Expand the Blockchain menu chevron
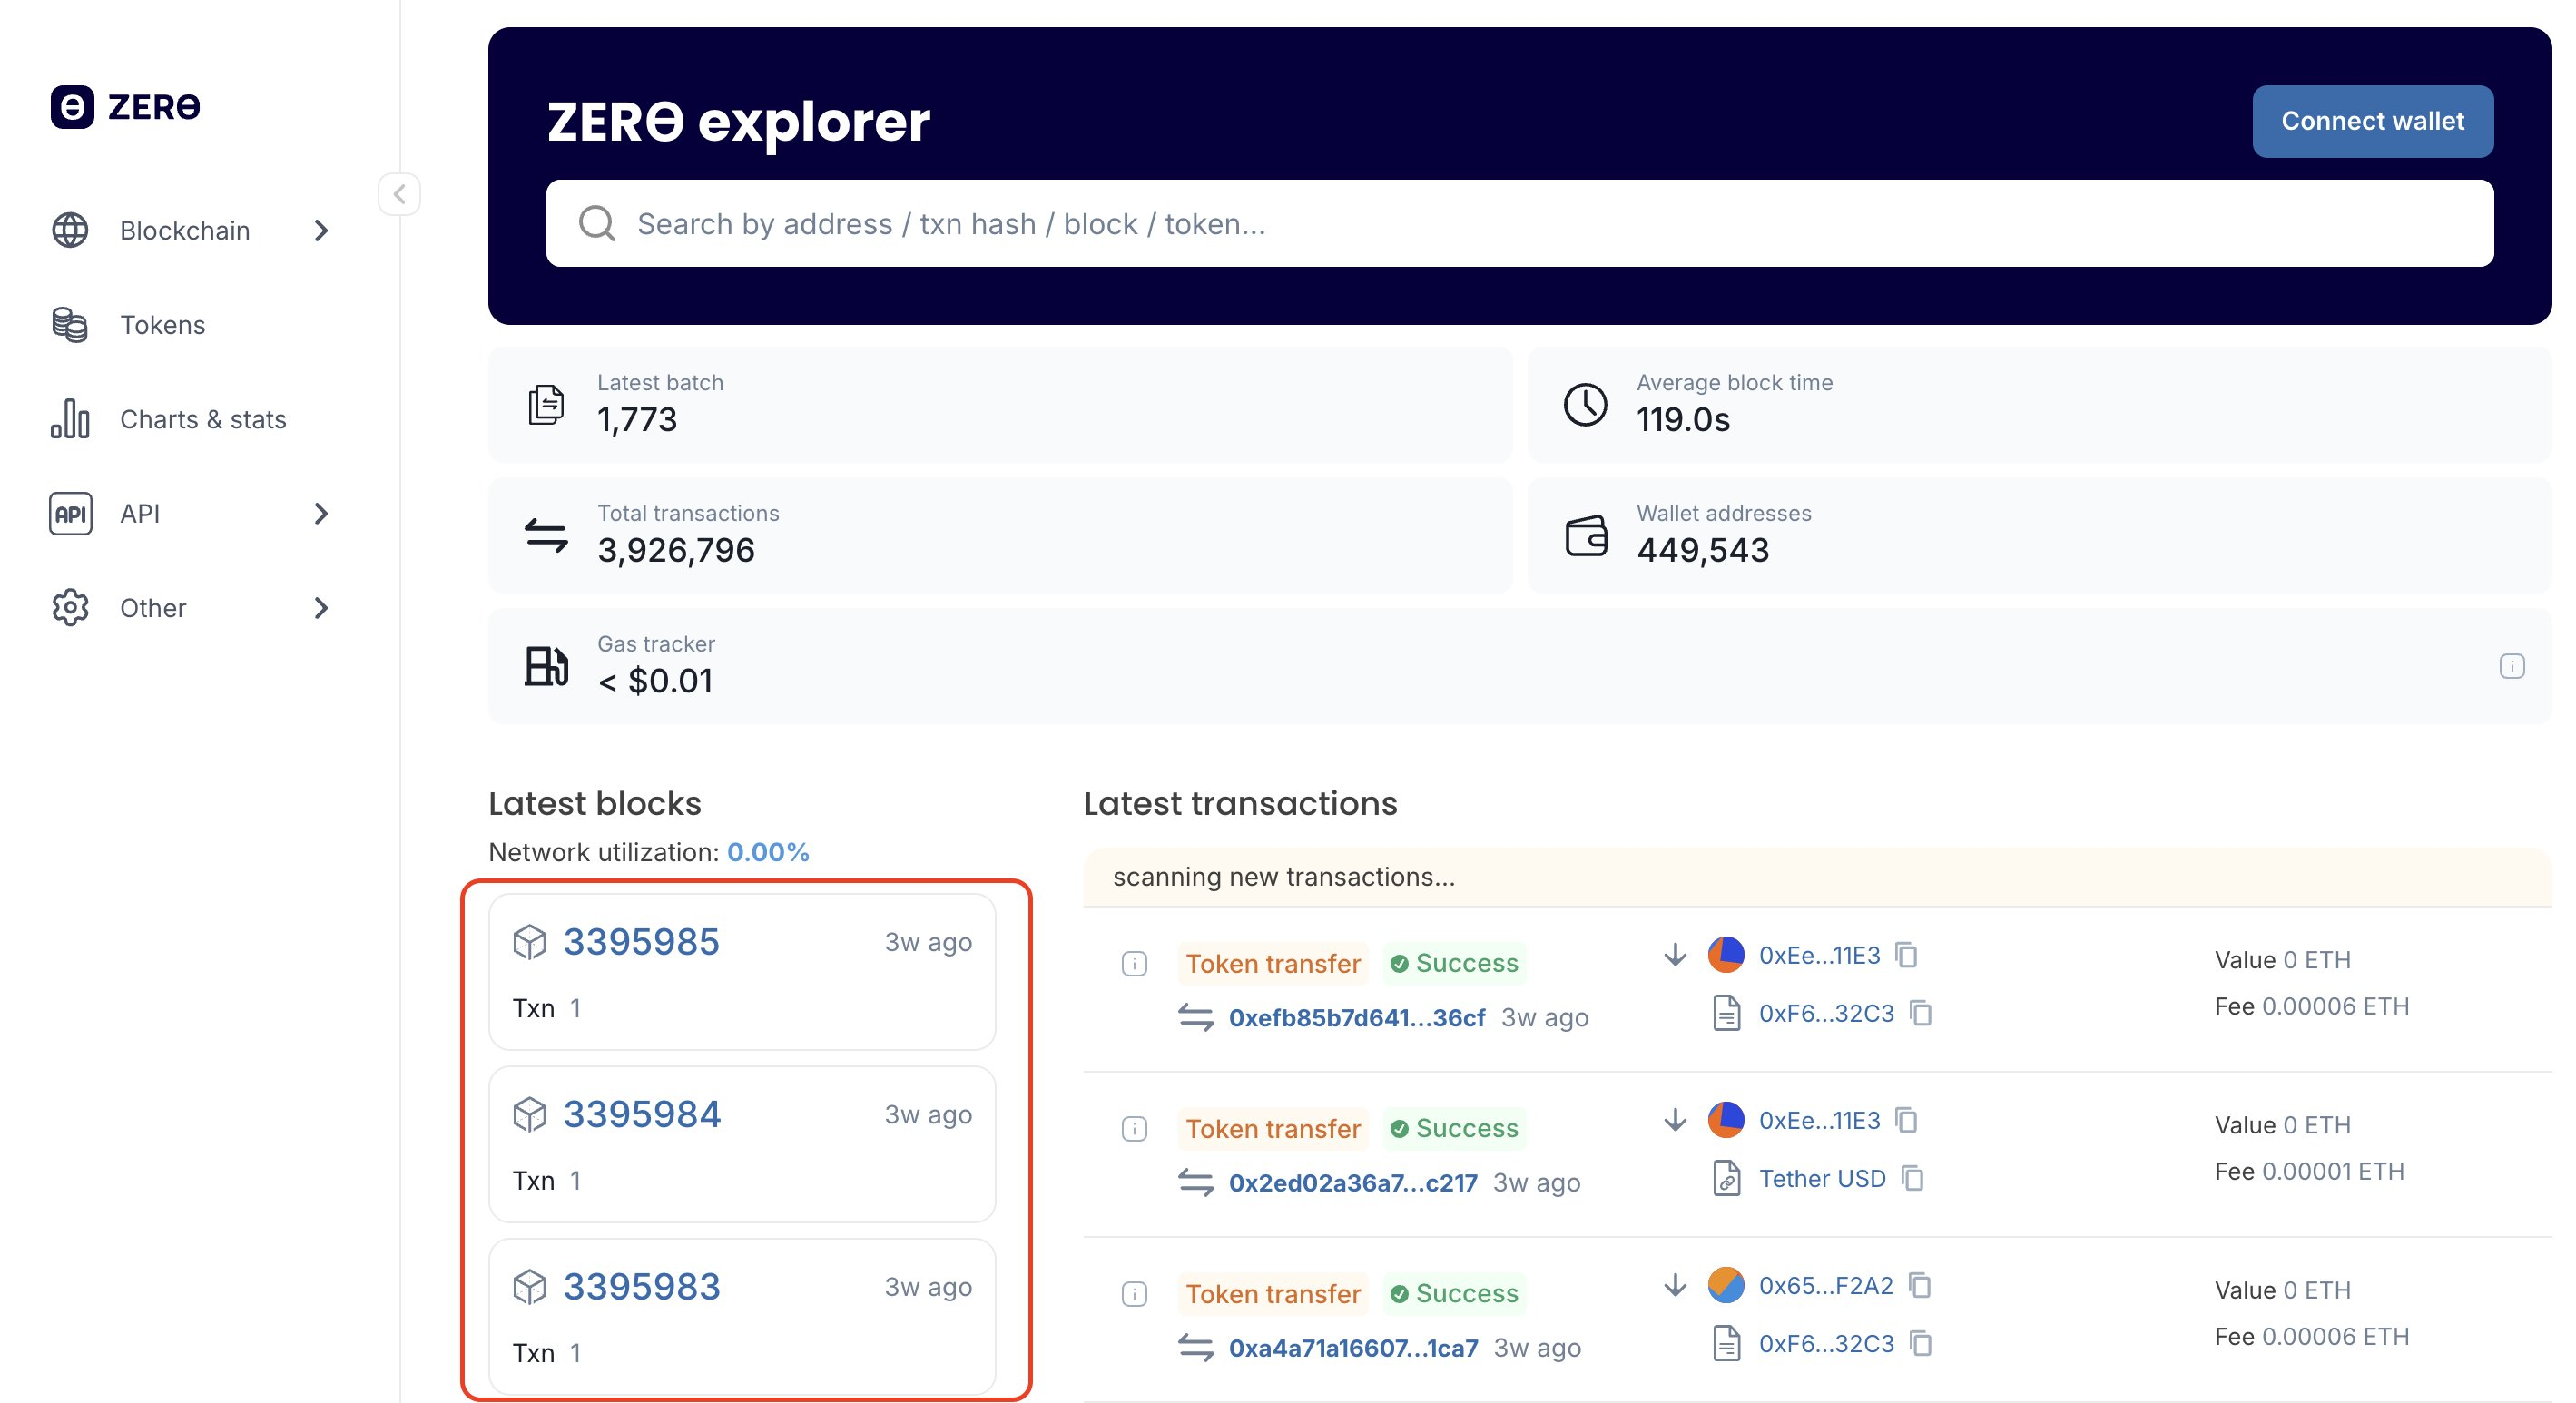2576x1403 pixels. point(321,231)
